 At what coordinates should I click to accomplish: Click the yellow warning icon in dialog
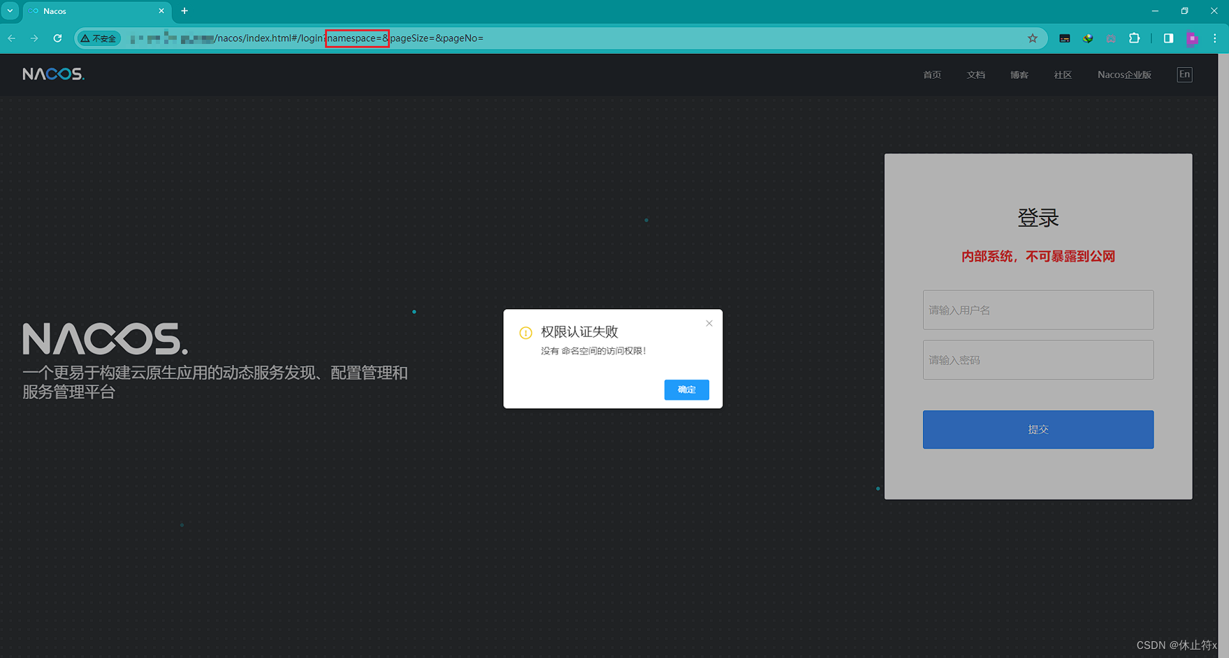point(526,333)
